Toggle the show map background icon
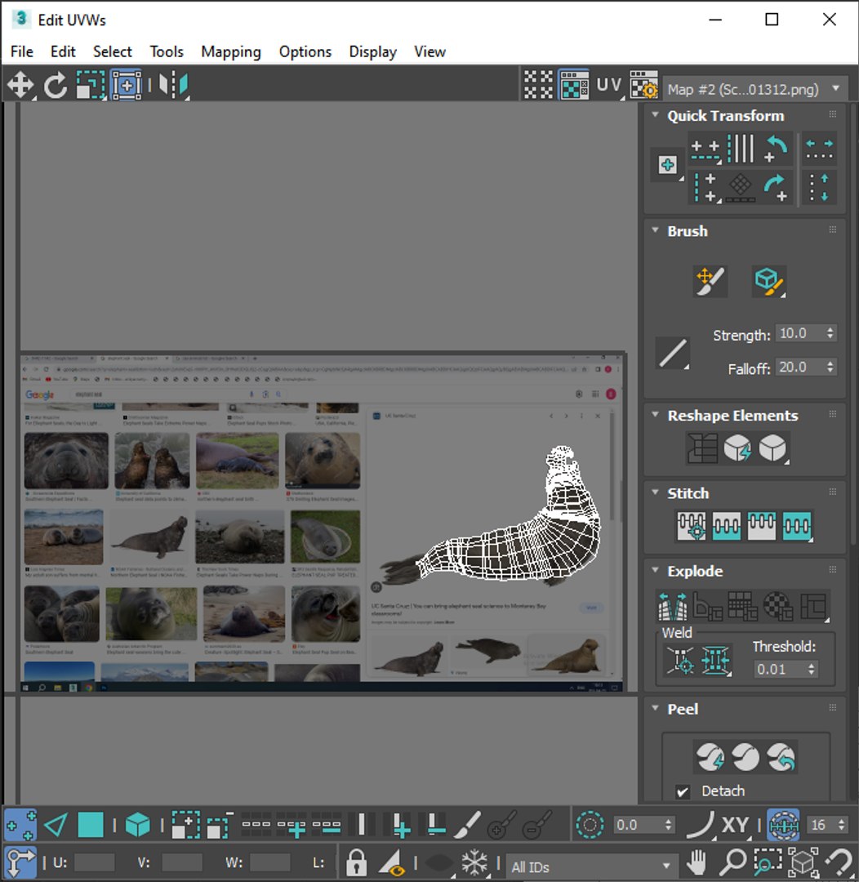 [x=574, y=86]
